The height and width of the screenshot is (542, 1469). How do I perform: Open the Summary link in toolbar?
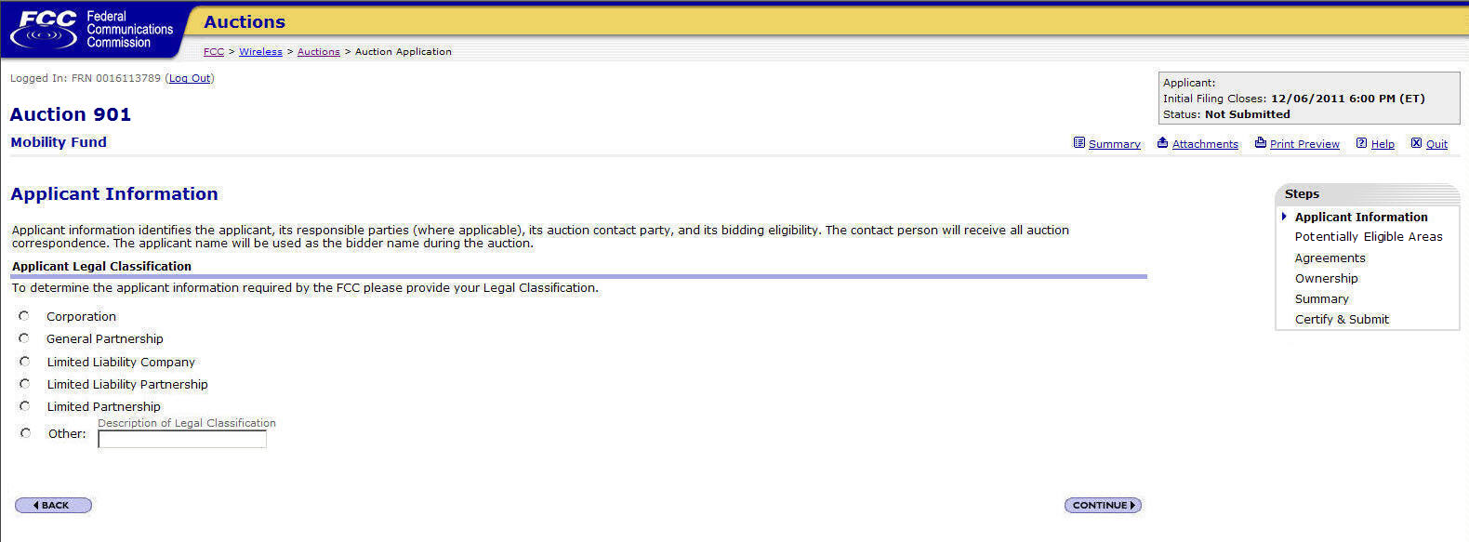click(x=1114, y=144)
